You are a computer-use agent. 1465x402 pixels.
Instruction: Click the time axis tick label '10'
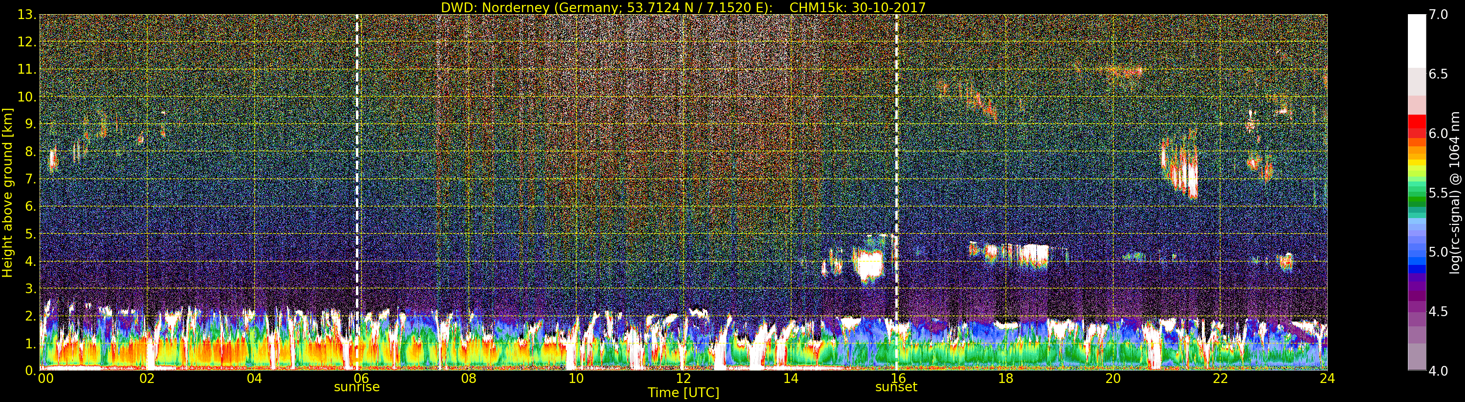(576, 378)
